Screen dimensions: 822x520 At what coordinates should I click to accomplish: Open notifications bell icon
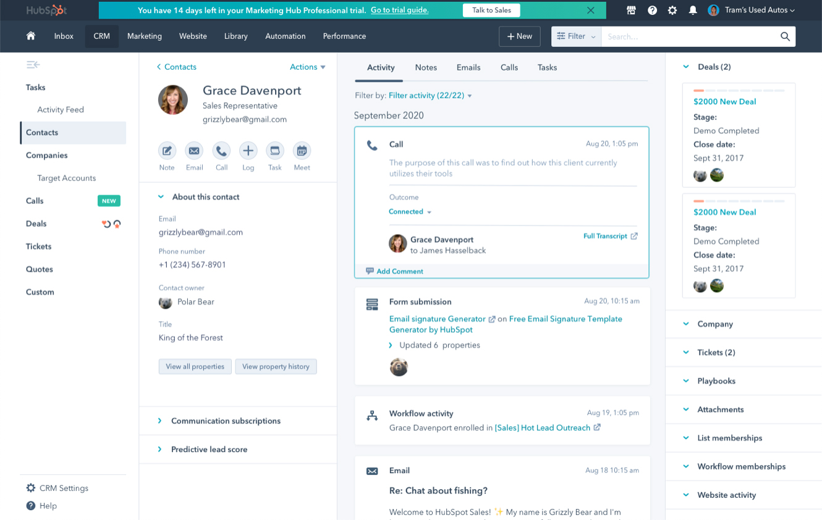pos(693,10)
